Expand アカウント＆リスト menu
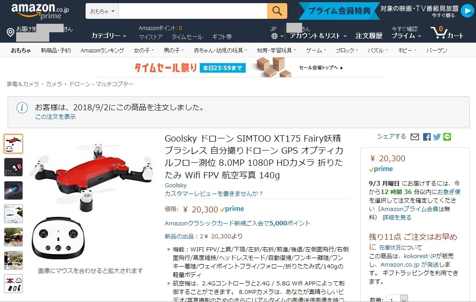The image size is (476, 302). point(318,36)
